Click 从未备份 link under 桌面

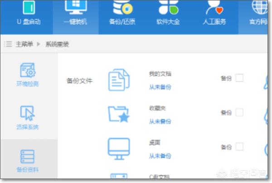(x=160, y=155)
